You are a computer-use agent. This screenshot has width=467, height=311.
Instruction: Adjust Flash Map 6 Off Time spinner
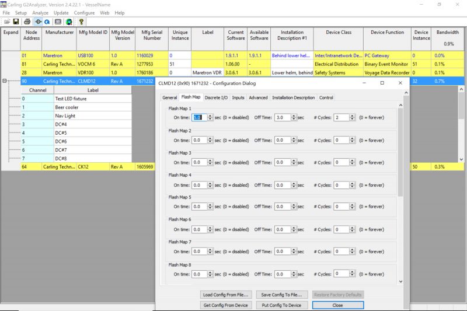click(294, 229)
